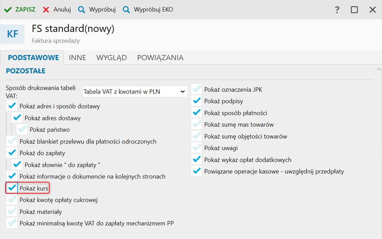
Task: Enable Pokaż materiały checkbox
Action: pos(12,212)
